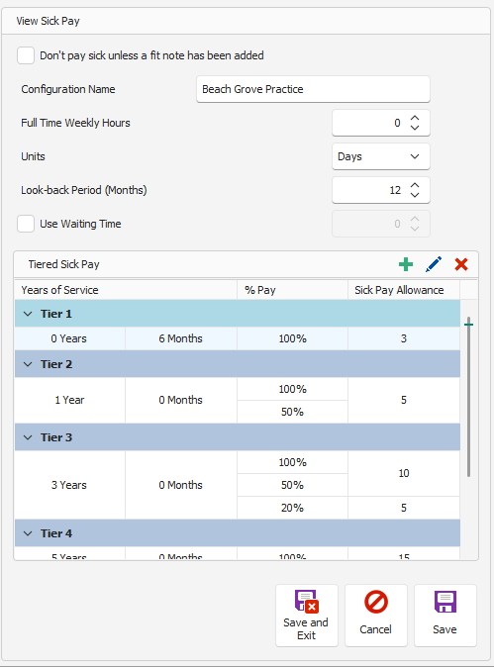Click the Sick Pay Allowance column header
The height and width of the screenshot is (667, 494).
coord(404,290)
